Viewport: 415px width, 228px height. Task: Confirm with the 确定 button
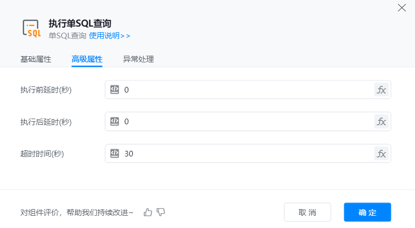367,212
